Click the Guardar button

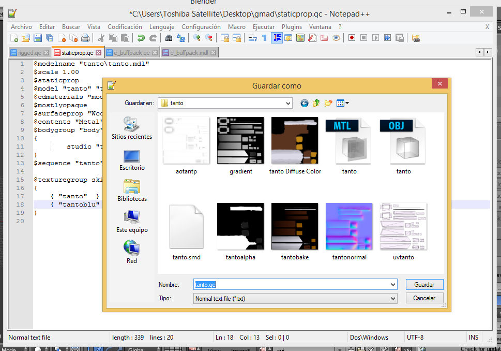click(x=424, y=285)
